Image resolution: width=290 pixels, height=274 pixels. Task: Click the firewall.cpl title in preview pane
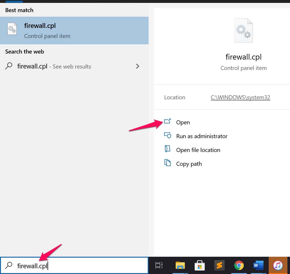tap(244, 57)
